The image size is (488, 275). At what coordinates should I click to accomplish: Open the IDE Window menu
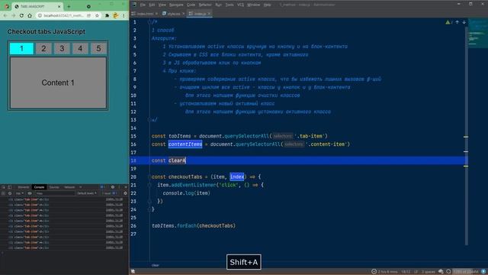pyautogui.click(x=253, y=5)
